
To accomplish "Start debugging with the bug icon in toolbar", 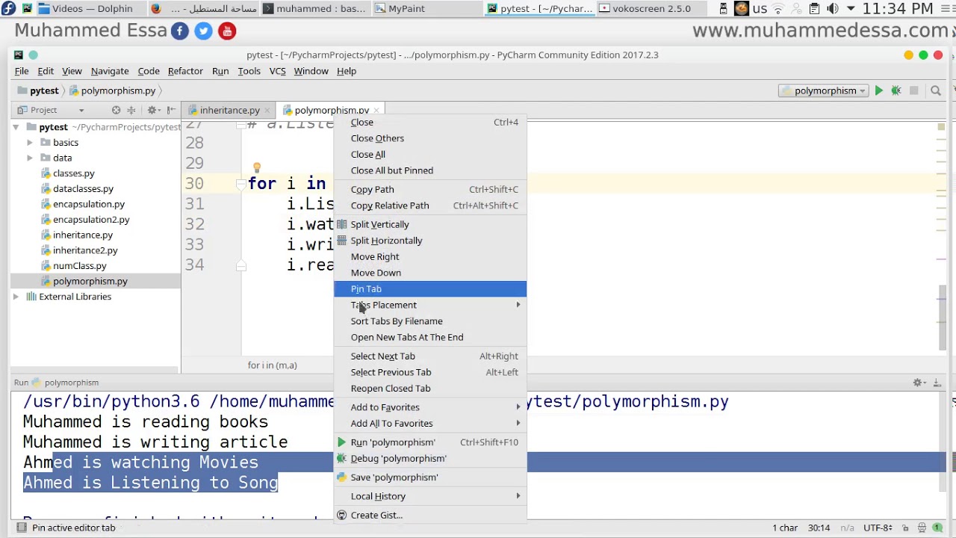I will [x=896, y=90].
